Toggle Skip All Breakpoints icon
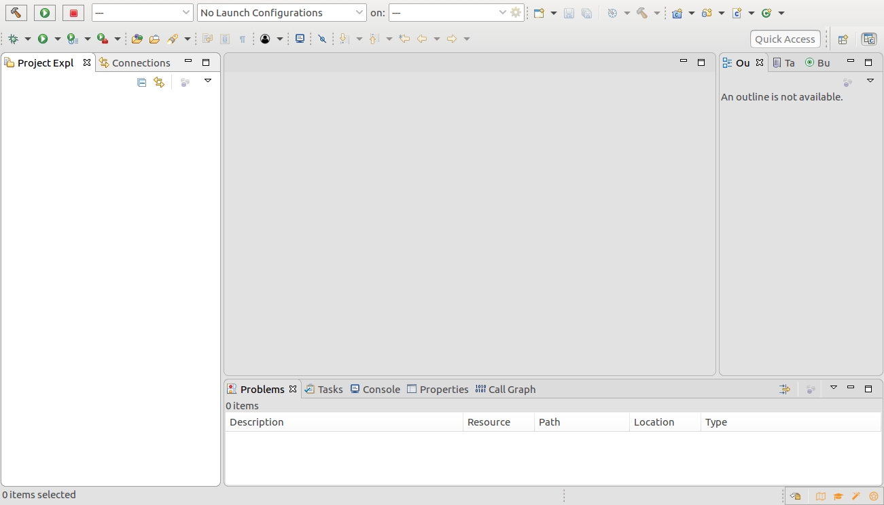Image resolution: width=884 pixels, height=505 pixels. pyautogui.click(x=322, y=39)
